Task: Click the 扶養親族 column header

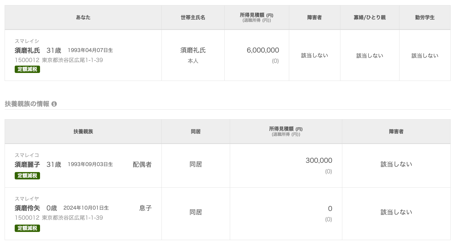Action: (83, 131)
